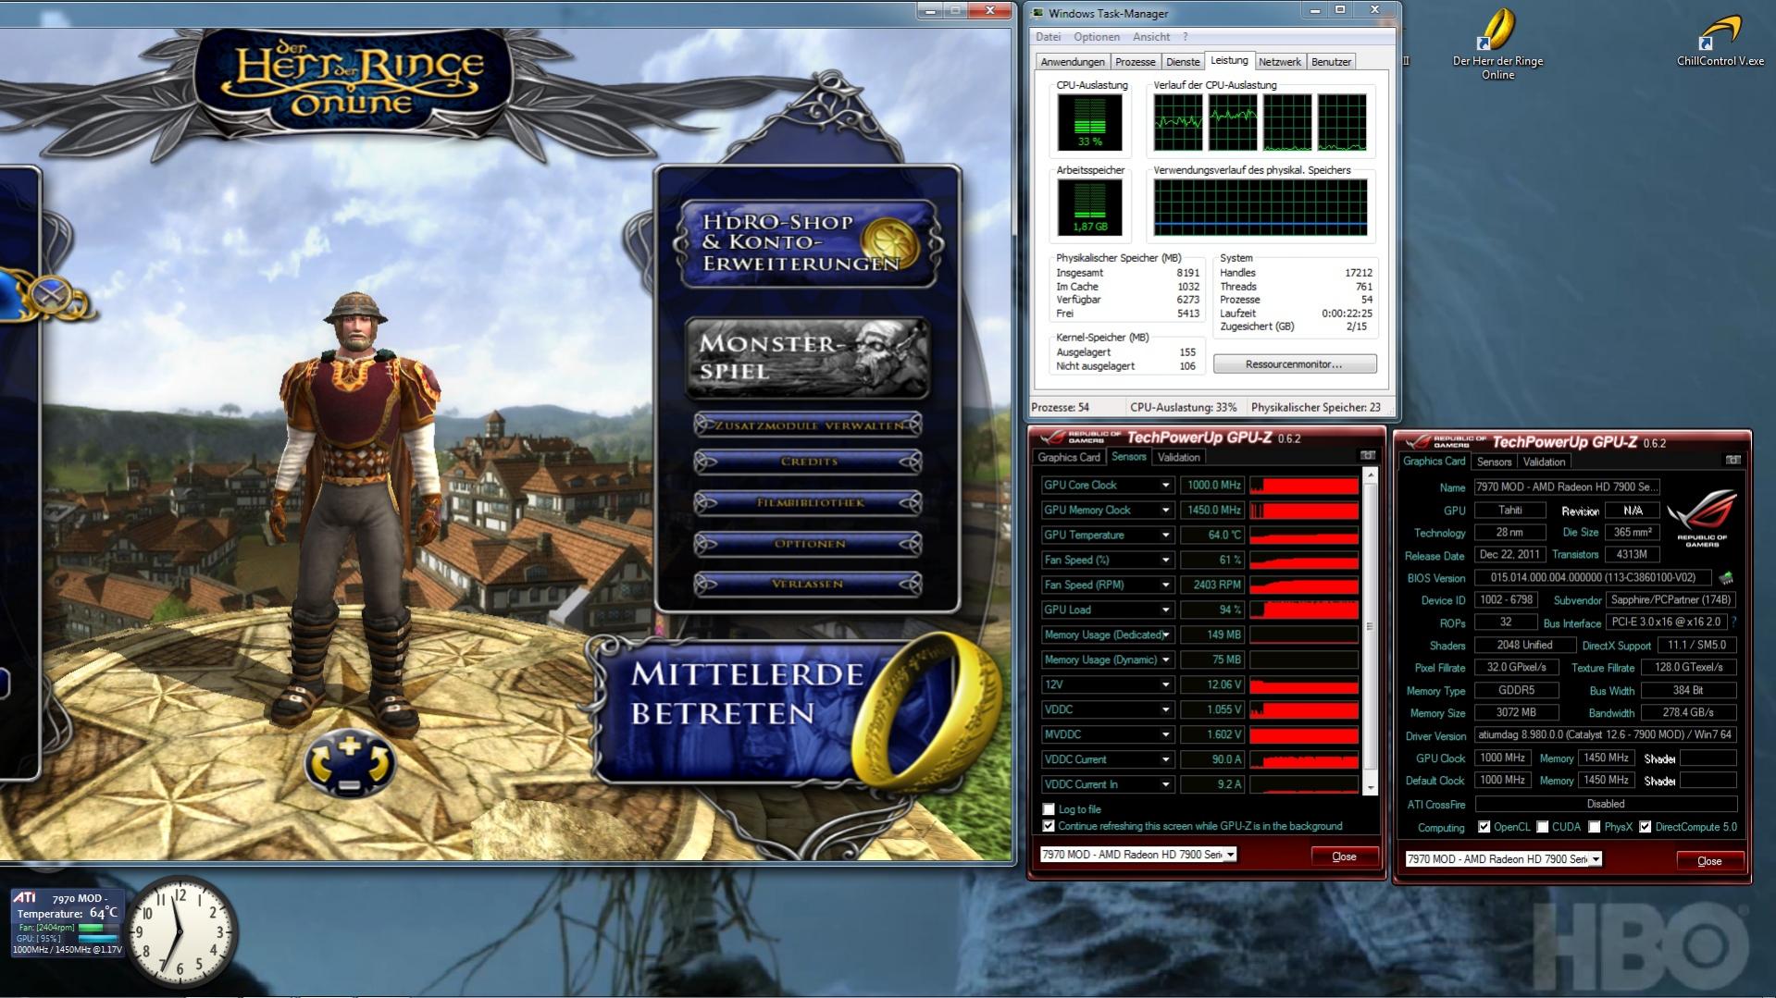This screenshot has width=1776, height=998.
Task: Click the ATI logo in the temperature gadget
Action: coord(25,897)
